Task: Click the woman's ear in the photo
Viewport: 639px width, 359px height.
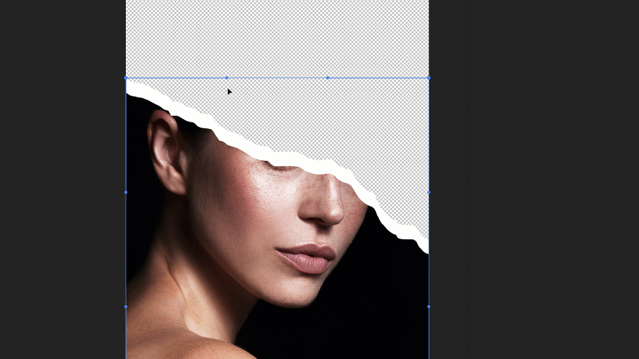Action: tap(166, 153)
